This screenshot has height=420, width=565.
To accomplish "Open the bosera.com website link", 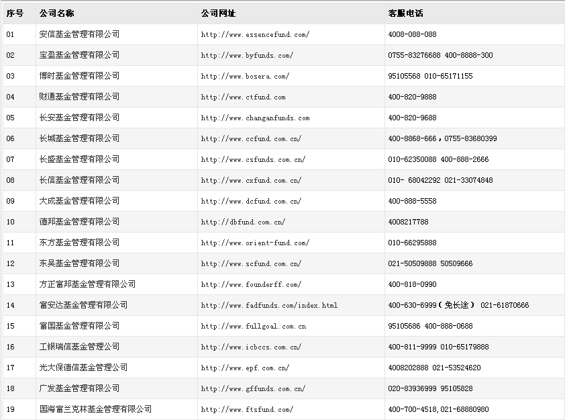I will pyautogui.click(x=245, y=77).
